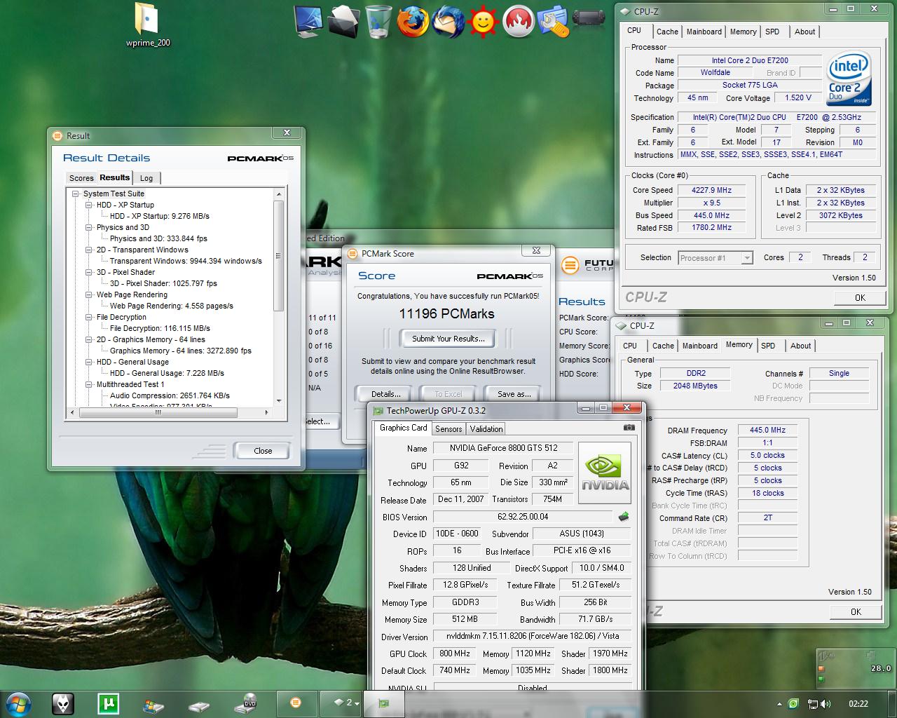Open the Validation tab in GPU-Z

(486, 429)
